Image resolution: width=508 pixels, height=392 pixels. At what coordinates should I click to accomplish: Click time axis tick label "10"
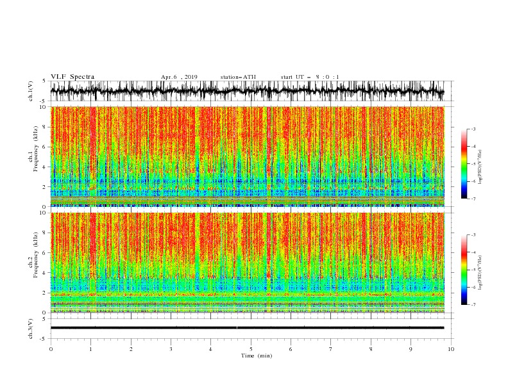coord(451,349)
